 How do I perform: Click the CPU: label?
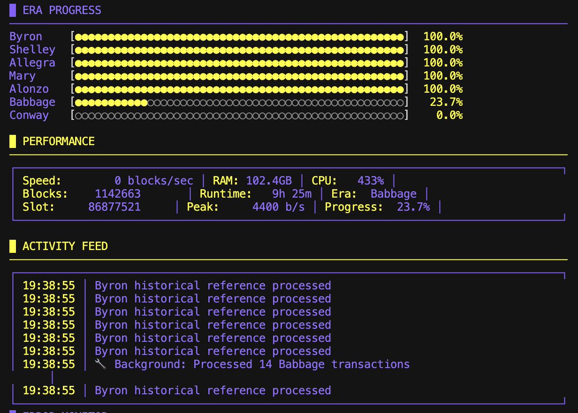pyautogui.click(x=324, y=181)
